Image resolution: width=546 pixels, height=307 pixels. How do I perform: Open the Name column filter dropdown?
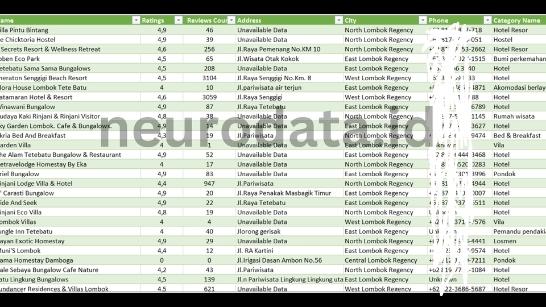click(x=136, y=20)
